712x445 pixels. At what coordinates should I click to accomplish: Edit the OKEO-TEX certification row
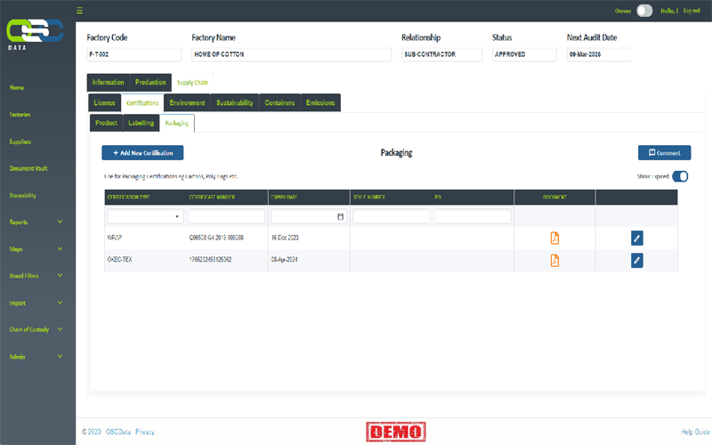point(636,260)
